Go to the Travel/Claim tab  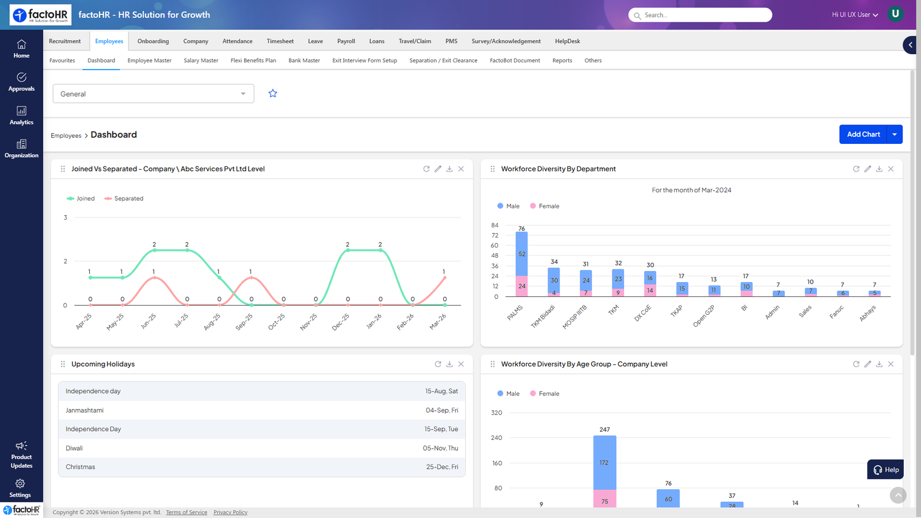pyautogui.click(x=414, y=41)
